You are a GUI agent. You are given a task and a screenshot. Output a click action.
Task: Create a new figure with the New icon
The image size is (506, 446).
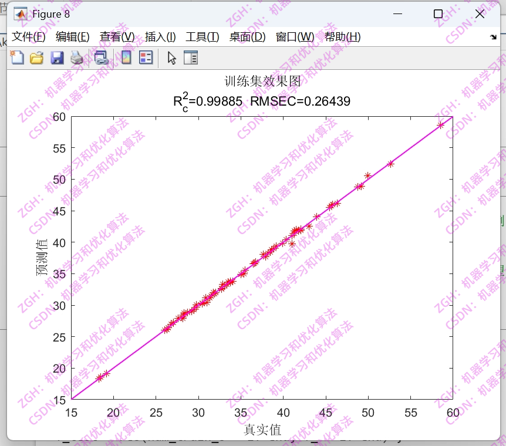pos(16,57)
